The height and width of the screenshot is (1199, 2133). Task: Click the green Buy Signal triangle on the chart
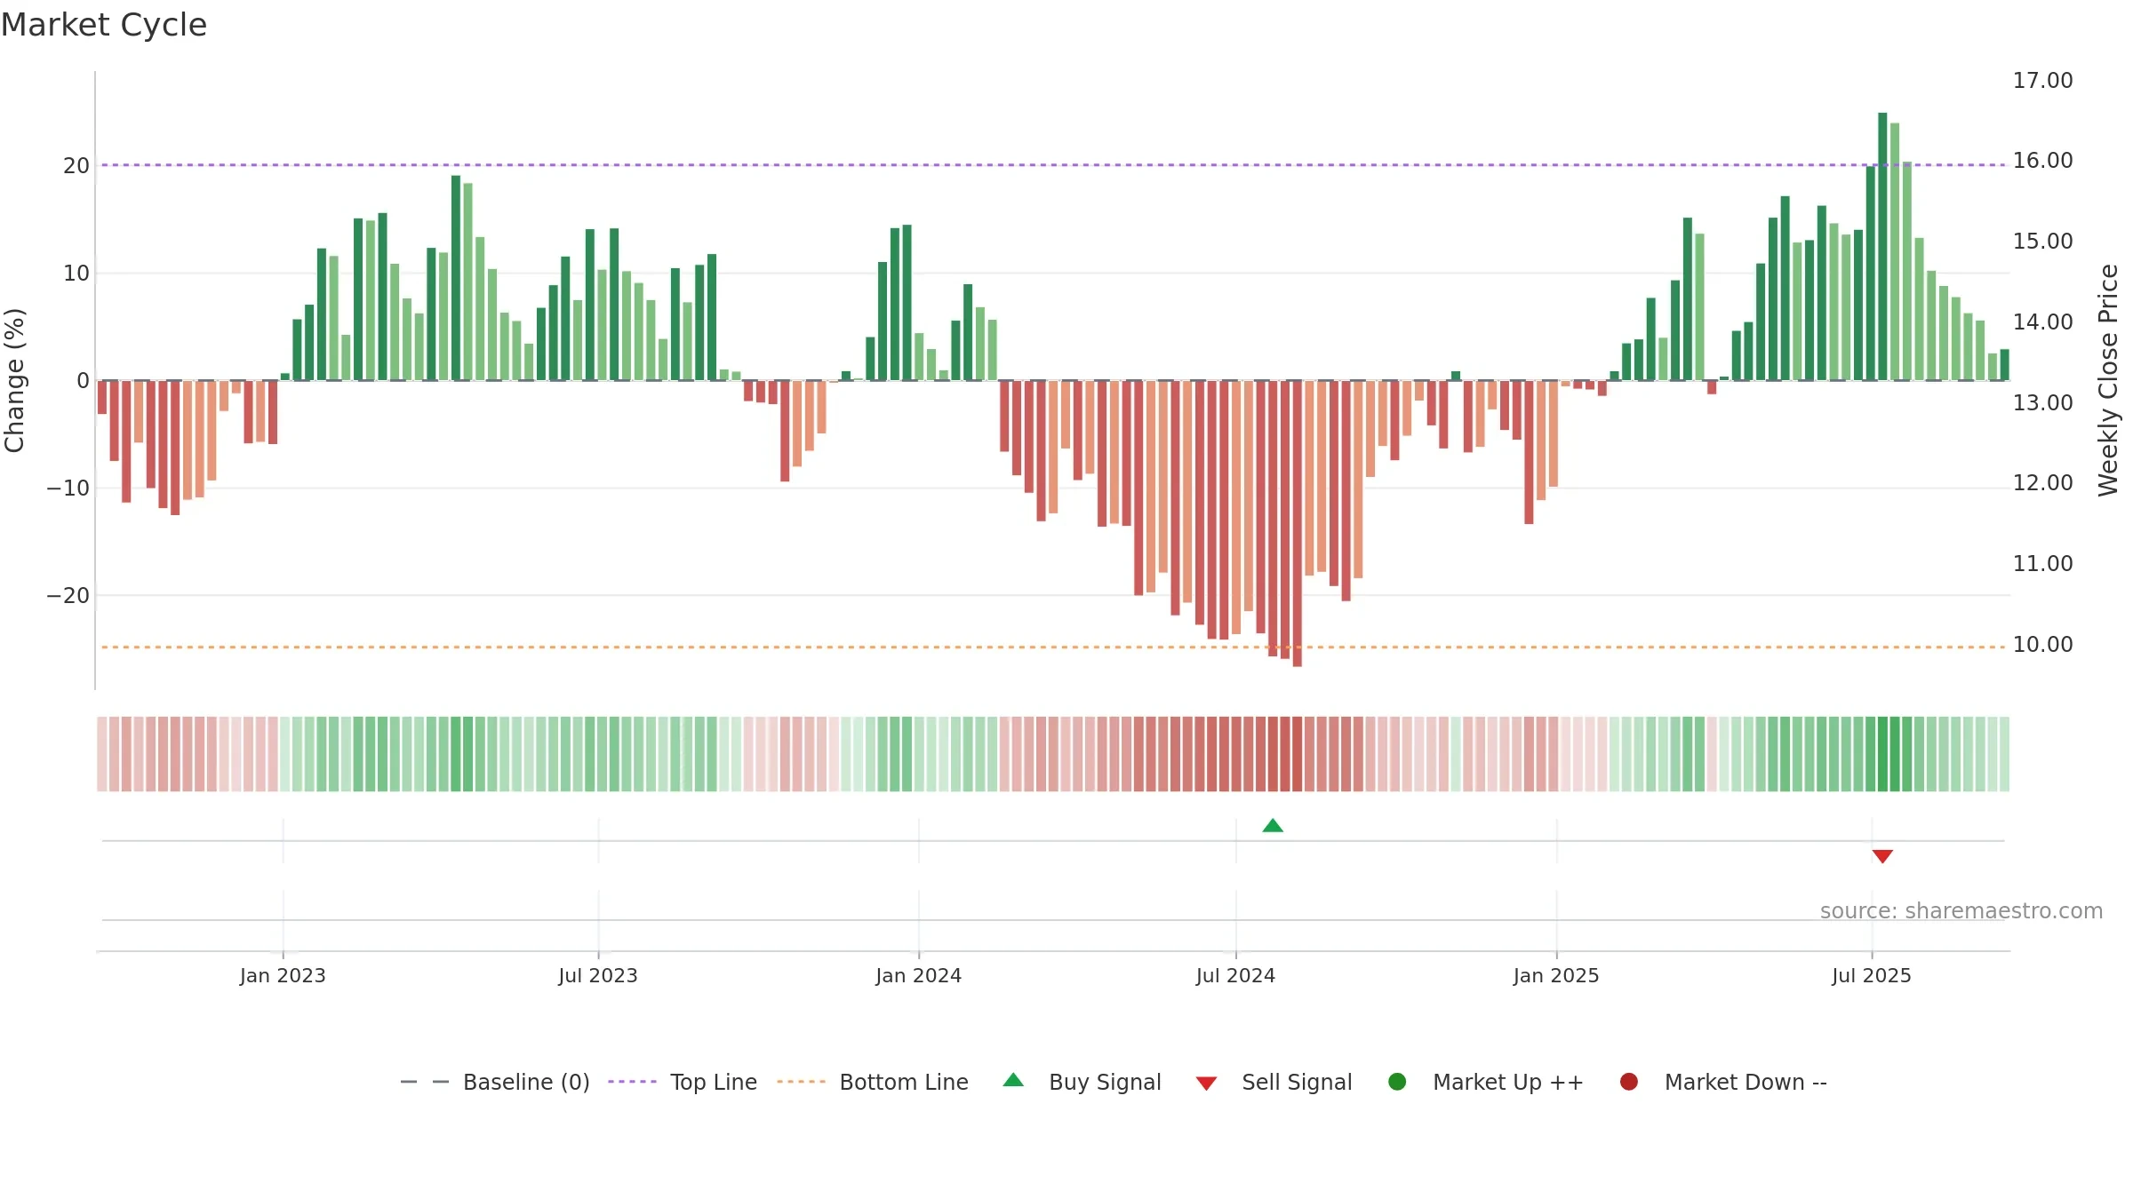tap(1273, 825)
